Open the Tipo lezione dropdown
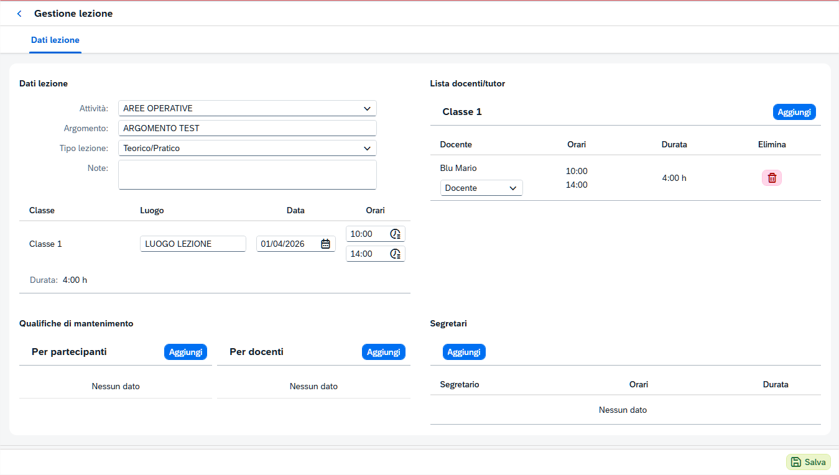This screenshot has height=475, width=839. coord(367,148)
